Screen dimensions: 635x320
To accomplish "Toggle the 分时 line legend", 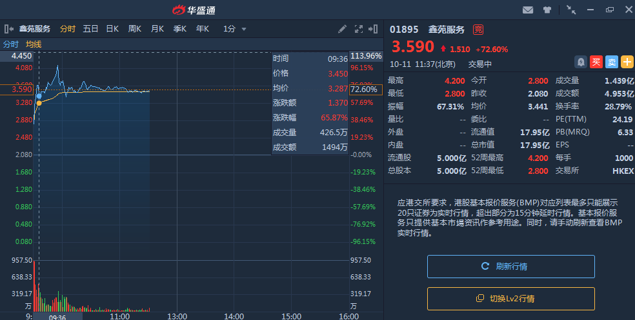I will 11,44.
